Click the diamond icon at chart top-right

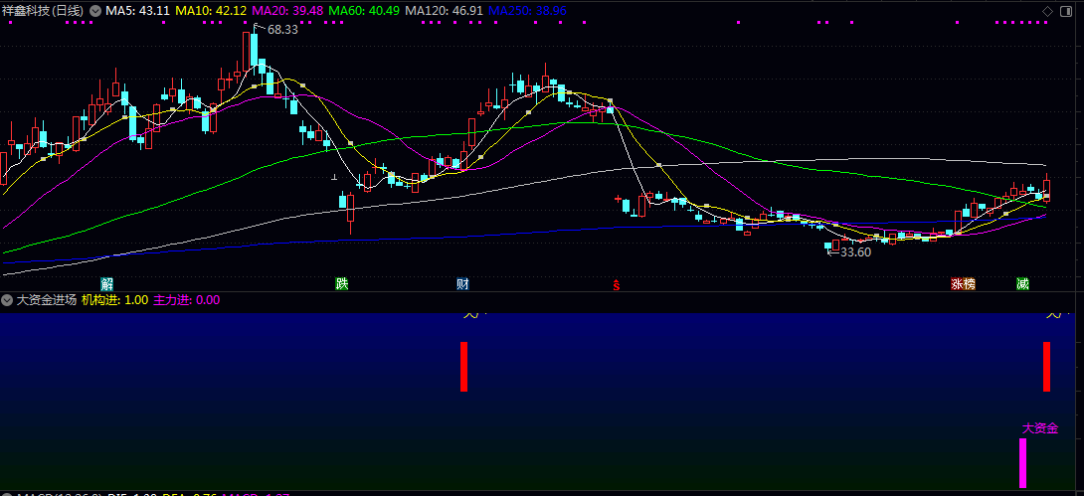[x=1047, y=10]
